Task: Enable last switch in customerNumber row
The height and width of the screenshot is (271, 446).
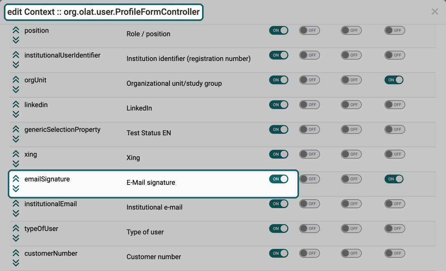Action: point(394,253)
